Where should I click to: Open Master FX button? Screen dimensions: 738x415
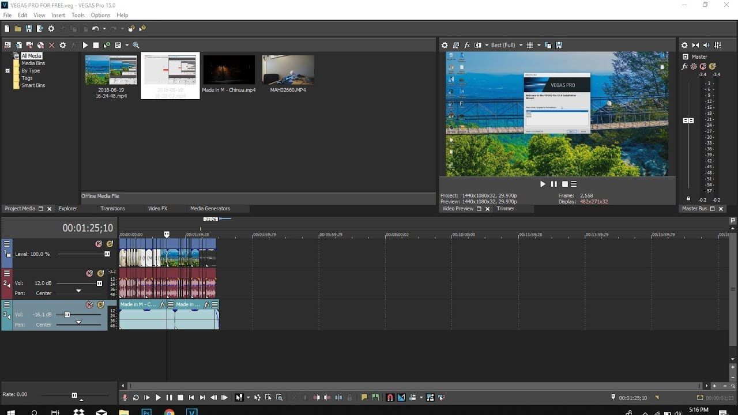click(685, 66)
